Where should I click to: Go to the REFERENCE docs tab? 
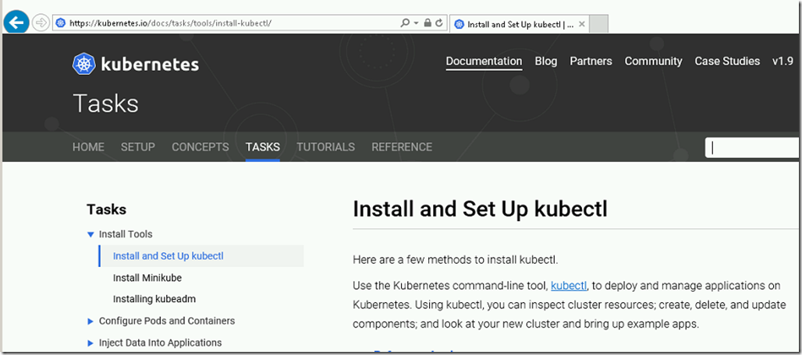pos(402,147)
